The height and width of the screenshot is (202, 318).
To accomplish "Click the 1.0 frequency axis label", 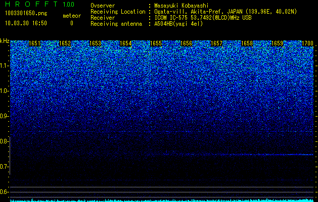I will [5, 91].
